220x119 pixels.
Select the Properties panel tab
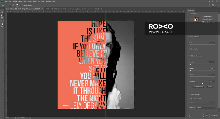tap(191, 10)
